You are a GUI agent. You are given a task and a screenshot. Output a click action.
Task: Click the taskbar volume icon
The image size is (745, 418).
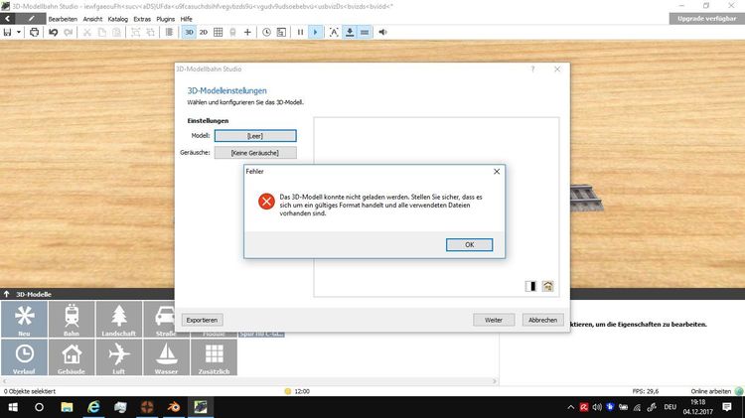(x=597, y=407)
